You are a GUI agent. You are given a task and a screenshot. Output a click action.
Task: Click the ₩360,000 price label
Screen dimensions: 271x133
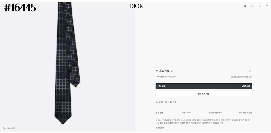(x=245, y=86)
